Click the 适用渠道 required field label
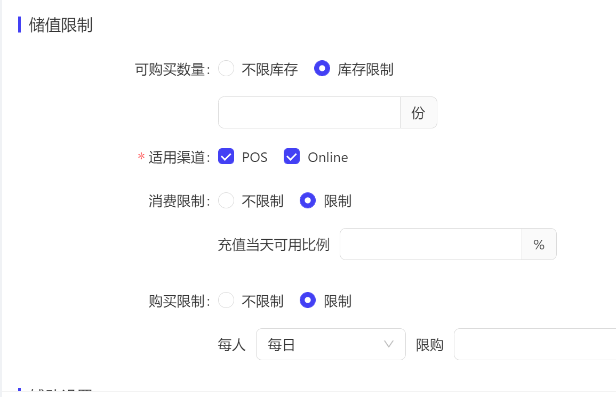Screen dimensions: 616x397 pyautogui.click(x=179, y=157)
